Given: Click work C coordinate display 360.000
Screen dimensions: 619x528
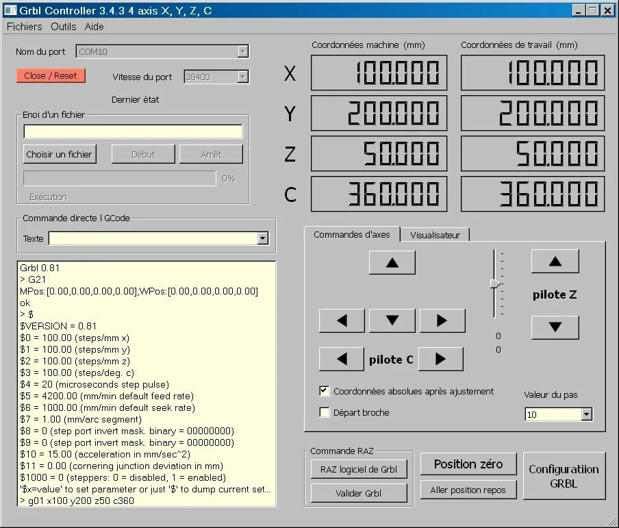Looking at the screenshot, I should click(x=533, y=194).
